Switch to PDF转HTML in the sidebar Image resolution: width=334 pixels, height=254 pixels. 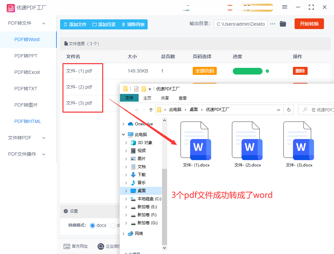click(28, 121)
